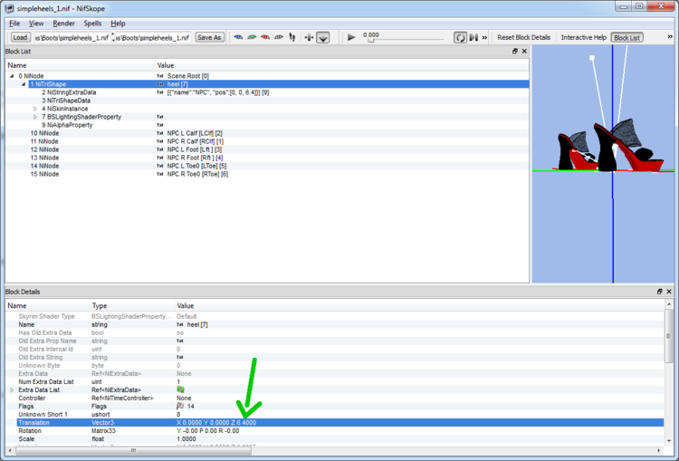This screenshot has width=679, height=461.
Task: Click the Txt icon on the NiAlphaProperty row
Action: [x=159, y=125]
